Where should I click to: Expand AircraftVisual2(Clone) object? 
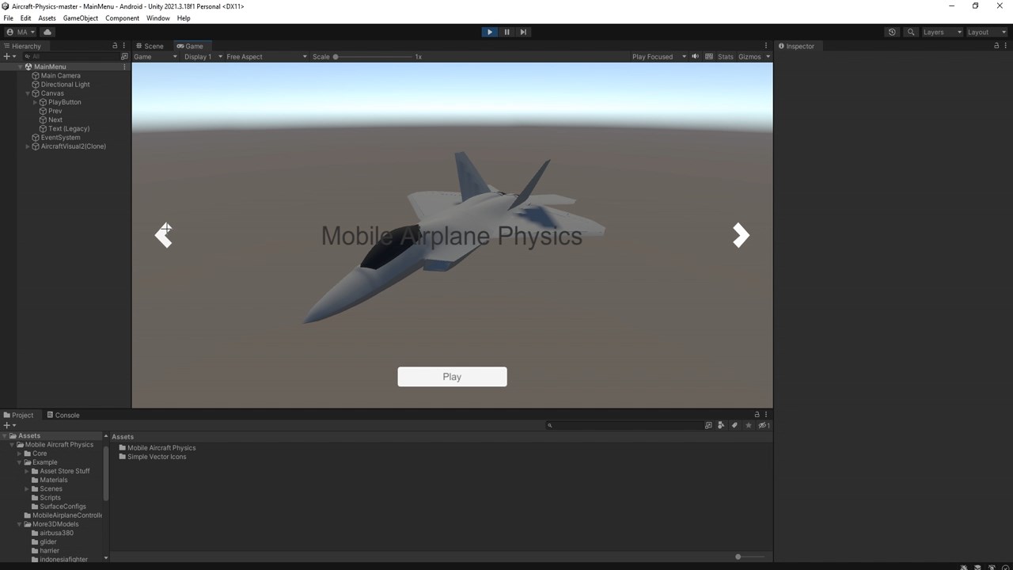28,146
